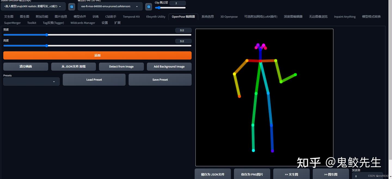Switch to the Tag反推(Tagger) tab
This screenshot has width=392, height=179.
coord(53,23)
